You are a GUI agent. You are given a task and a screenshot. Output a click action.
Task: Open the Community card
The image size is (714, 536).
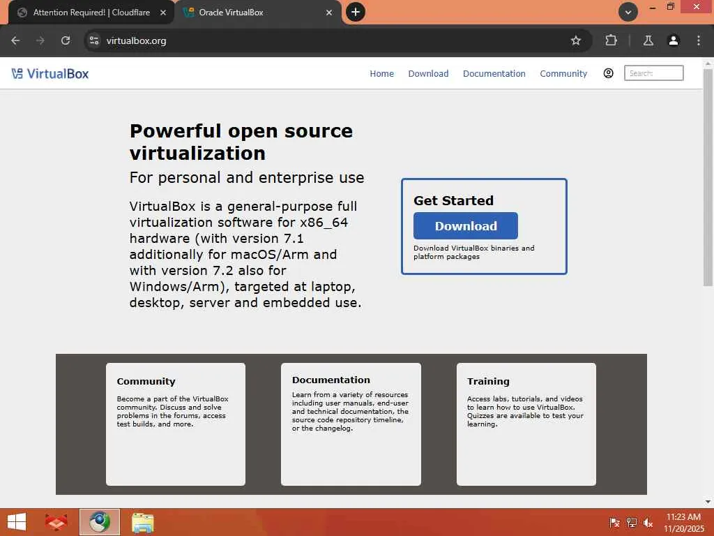[x=176, y=424]
